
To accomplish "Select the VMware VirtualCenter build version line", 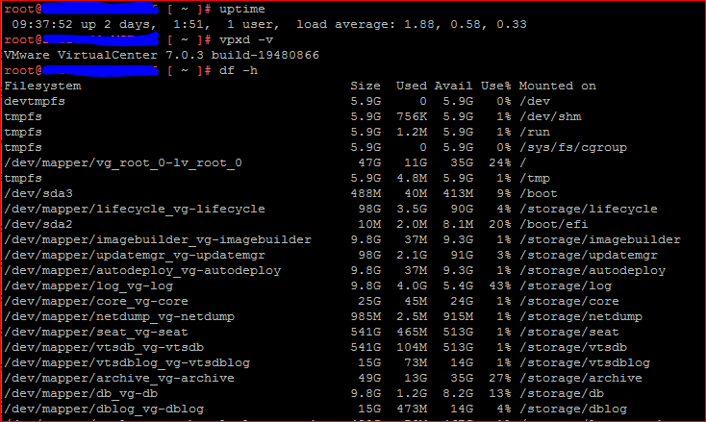I will pyautogui.click(x=162, y=55).
